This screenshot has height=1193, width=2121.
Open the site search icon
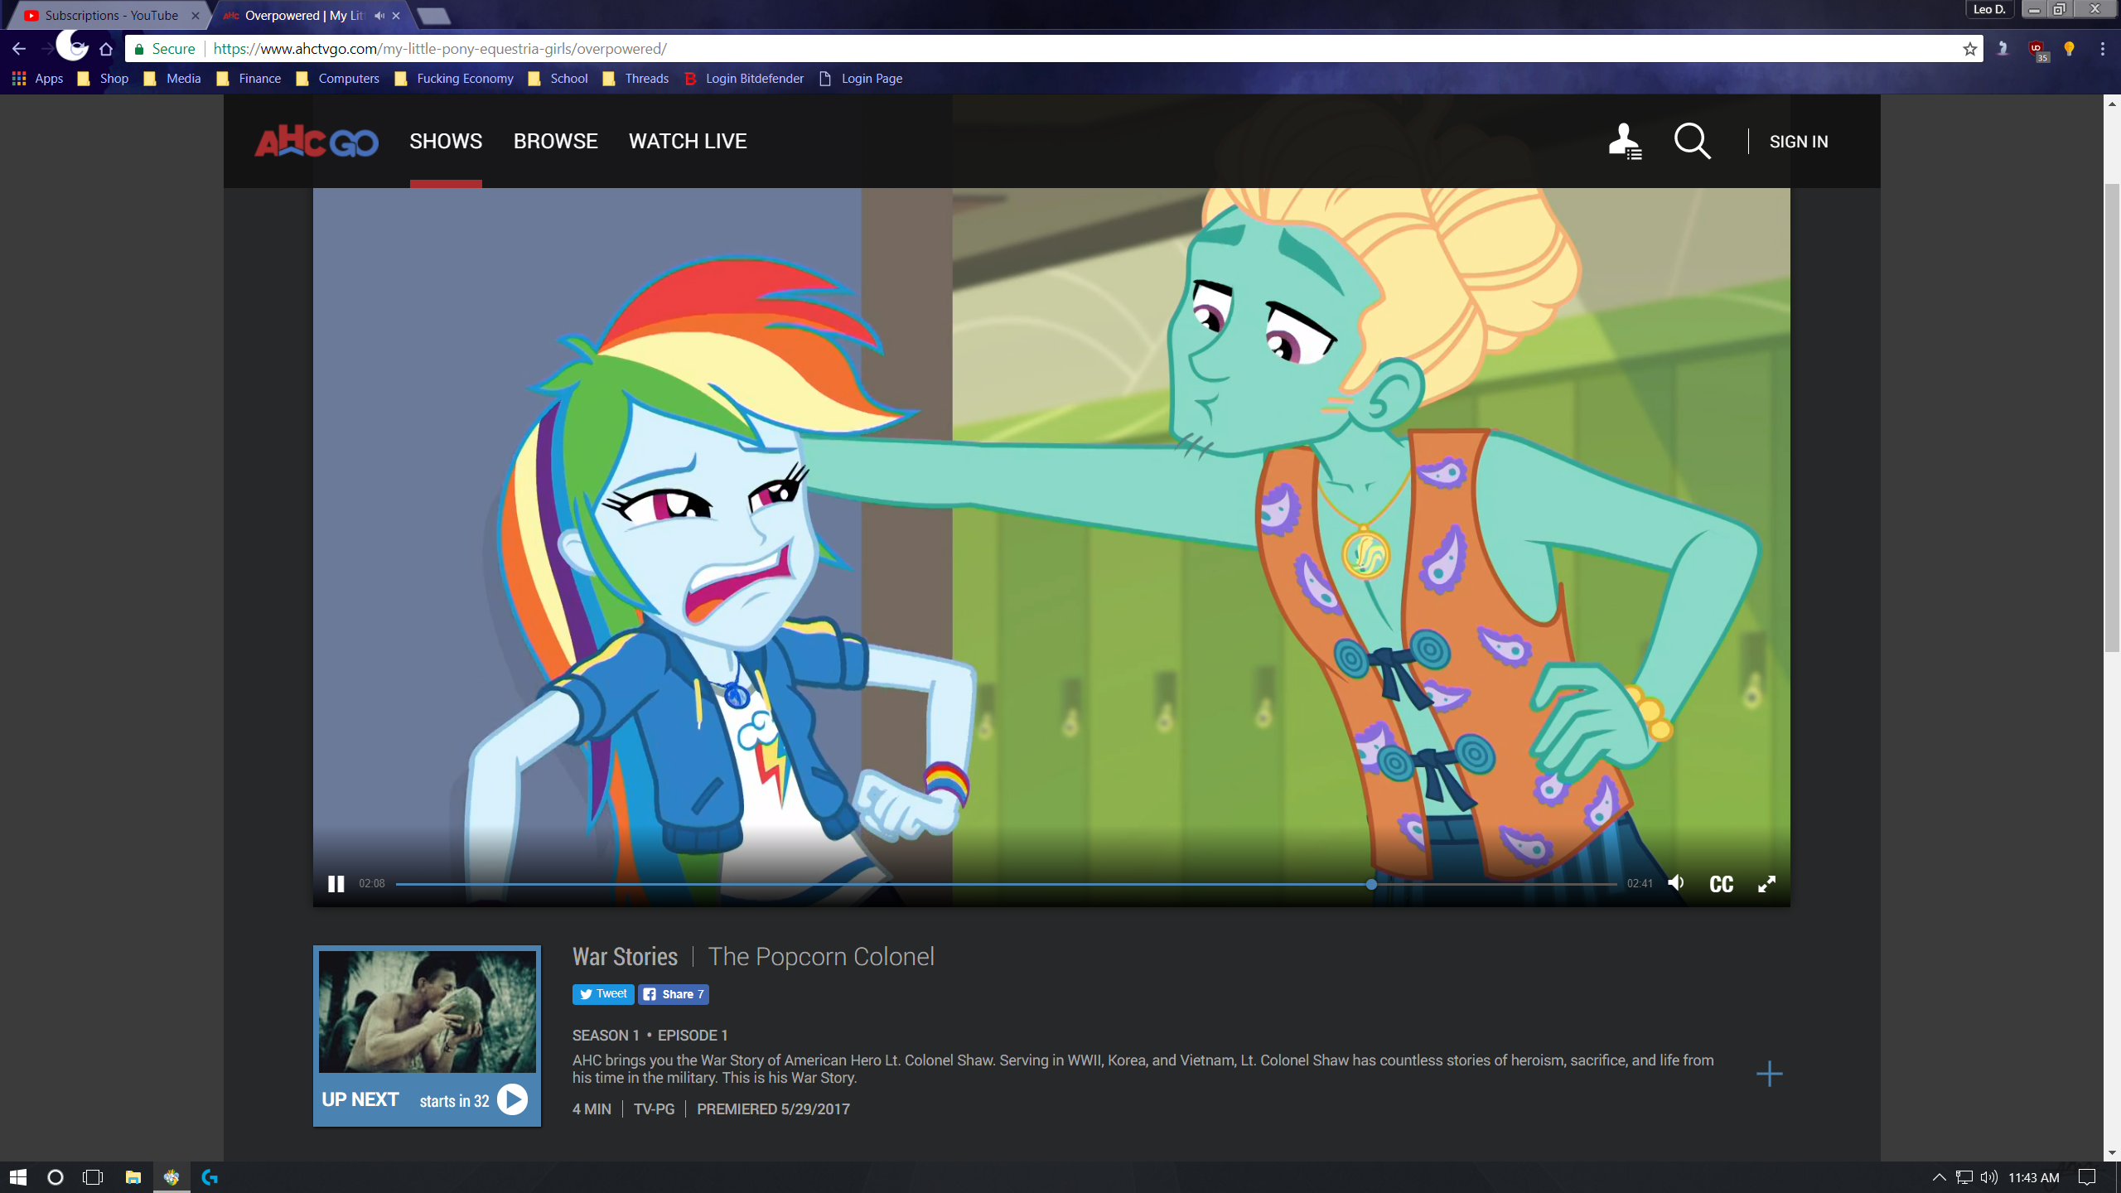[x=1692, y=142]
